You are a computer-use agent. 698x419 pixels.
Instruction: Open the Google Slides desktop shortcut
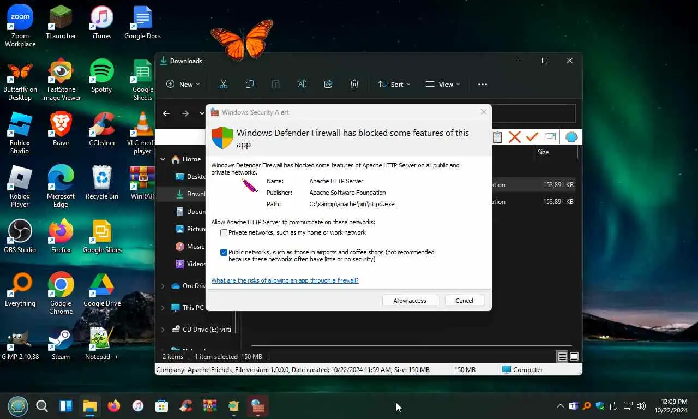tap(102, 236)
